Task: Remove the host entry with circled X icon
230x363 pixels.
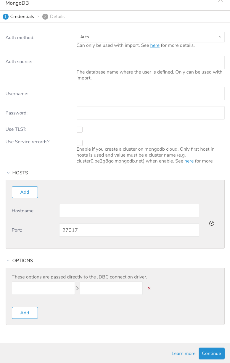Action: [212, 223]
